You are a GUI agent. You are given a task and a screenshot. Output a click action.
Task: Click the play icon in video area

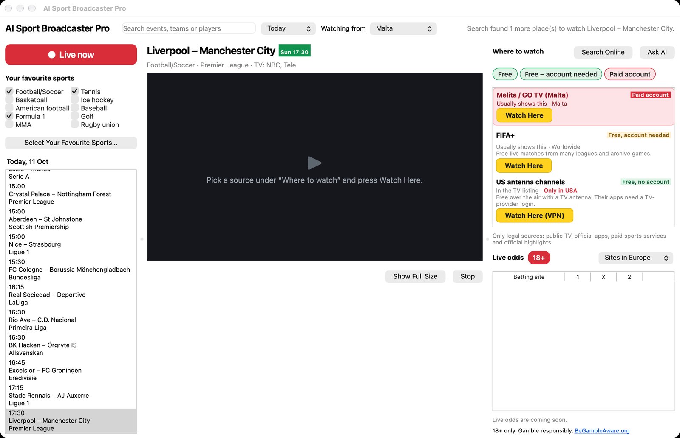pos(314,163)
